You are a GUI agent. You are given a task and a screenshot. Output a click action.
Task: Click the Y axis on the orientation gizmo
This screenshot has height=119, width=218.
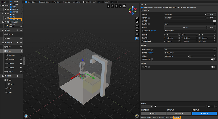pos(136,12)
